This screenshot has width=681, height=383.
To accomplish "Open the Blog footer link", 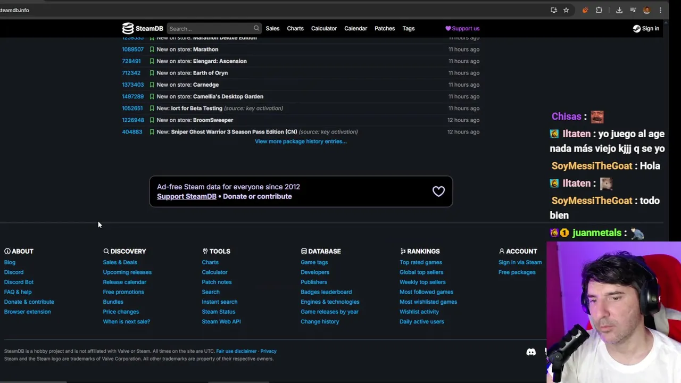I will 10,262.
